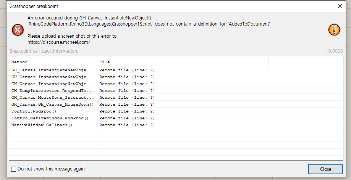Viewport: 351px width, 180px height.
Task: Select the GH_Canvas.GH_Canvas_MouseDown() row
Action: click(x=52, y=104)
